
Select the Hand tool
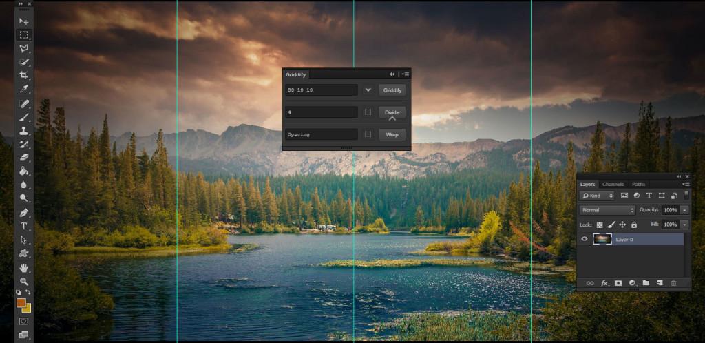coord(24,269)
